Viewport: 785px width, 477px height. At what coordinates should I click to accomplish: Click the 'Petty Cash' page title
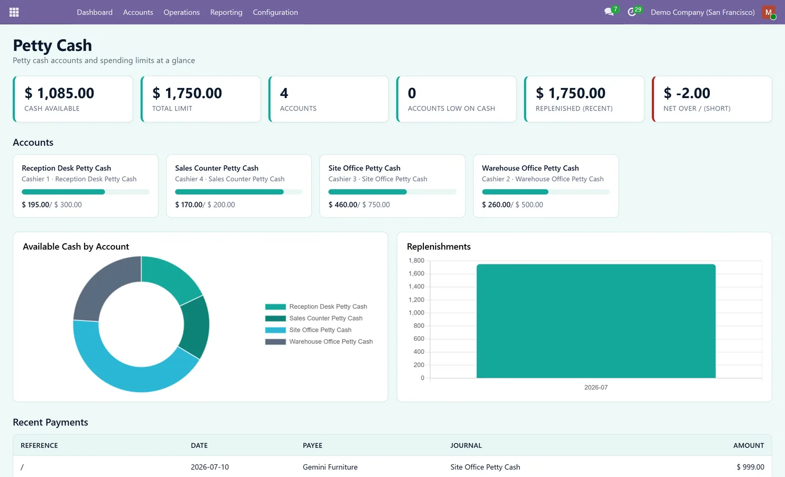pos(52,45)
